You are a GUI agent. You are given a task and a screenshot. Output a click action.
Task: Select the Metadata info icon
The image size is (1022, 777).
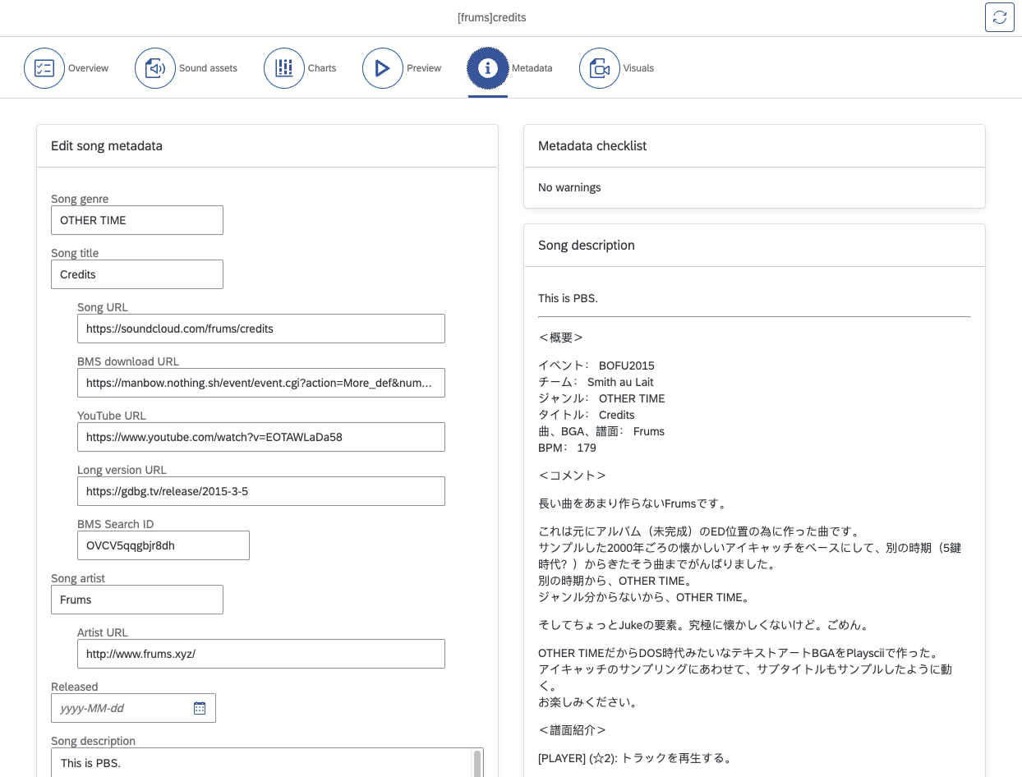(488, 67)
